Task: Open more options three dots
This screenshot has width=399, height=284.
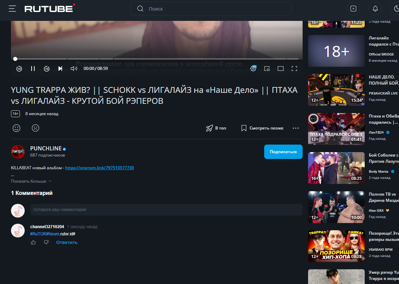Action: pyautogui.click(x=296, y=128)
